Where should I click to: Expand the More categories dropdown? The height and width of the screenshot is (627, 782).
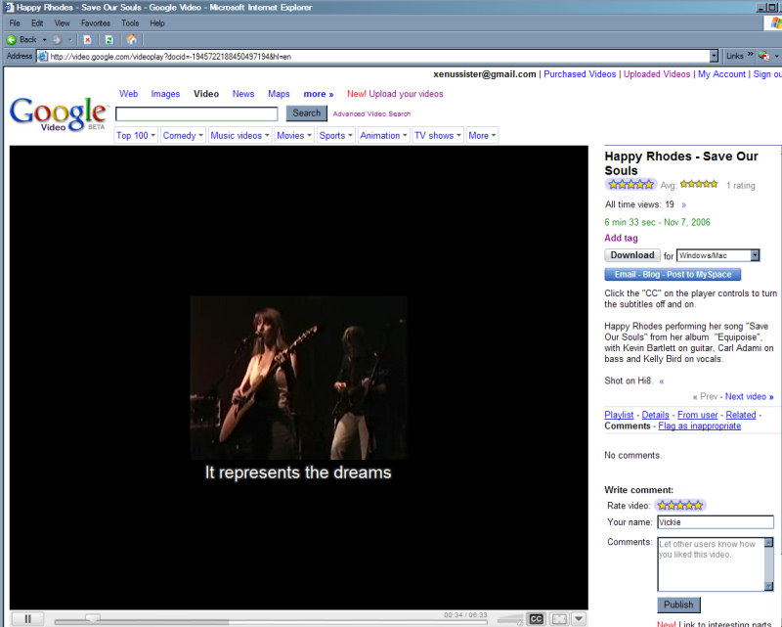[494, 135]
